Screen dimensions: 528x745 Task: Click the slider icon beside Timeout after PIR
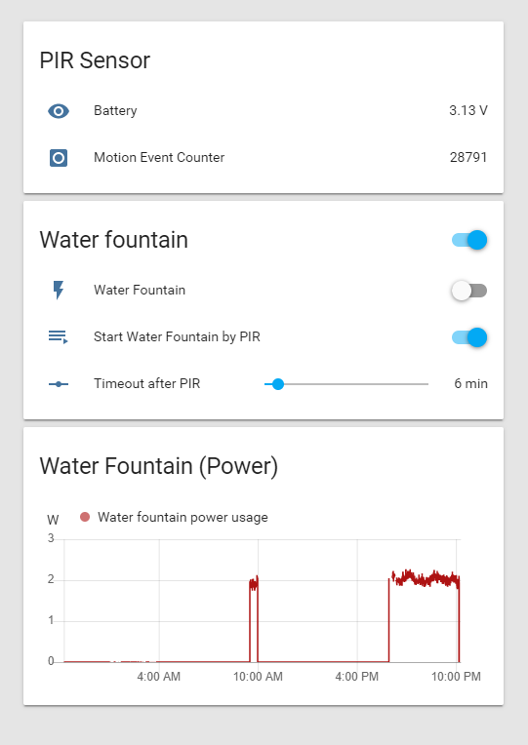58,384
